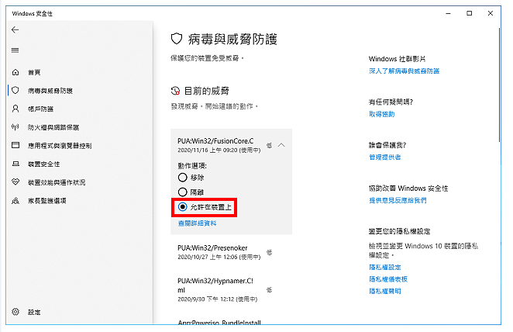Click the 查閱詳細資料 link
The width and height of the screenshot is (513, 332).
coord(198,223)
